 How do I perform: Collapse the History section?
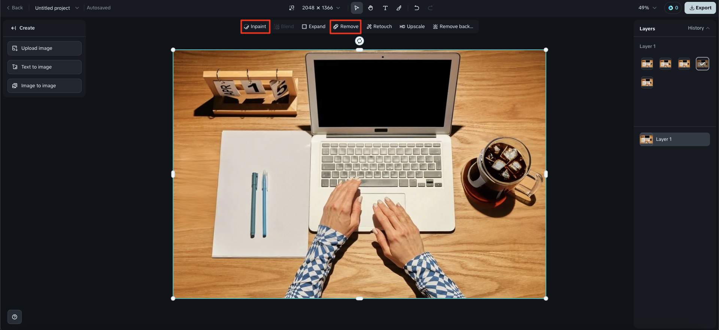coord(699,28)
